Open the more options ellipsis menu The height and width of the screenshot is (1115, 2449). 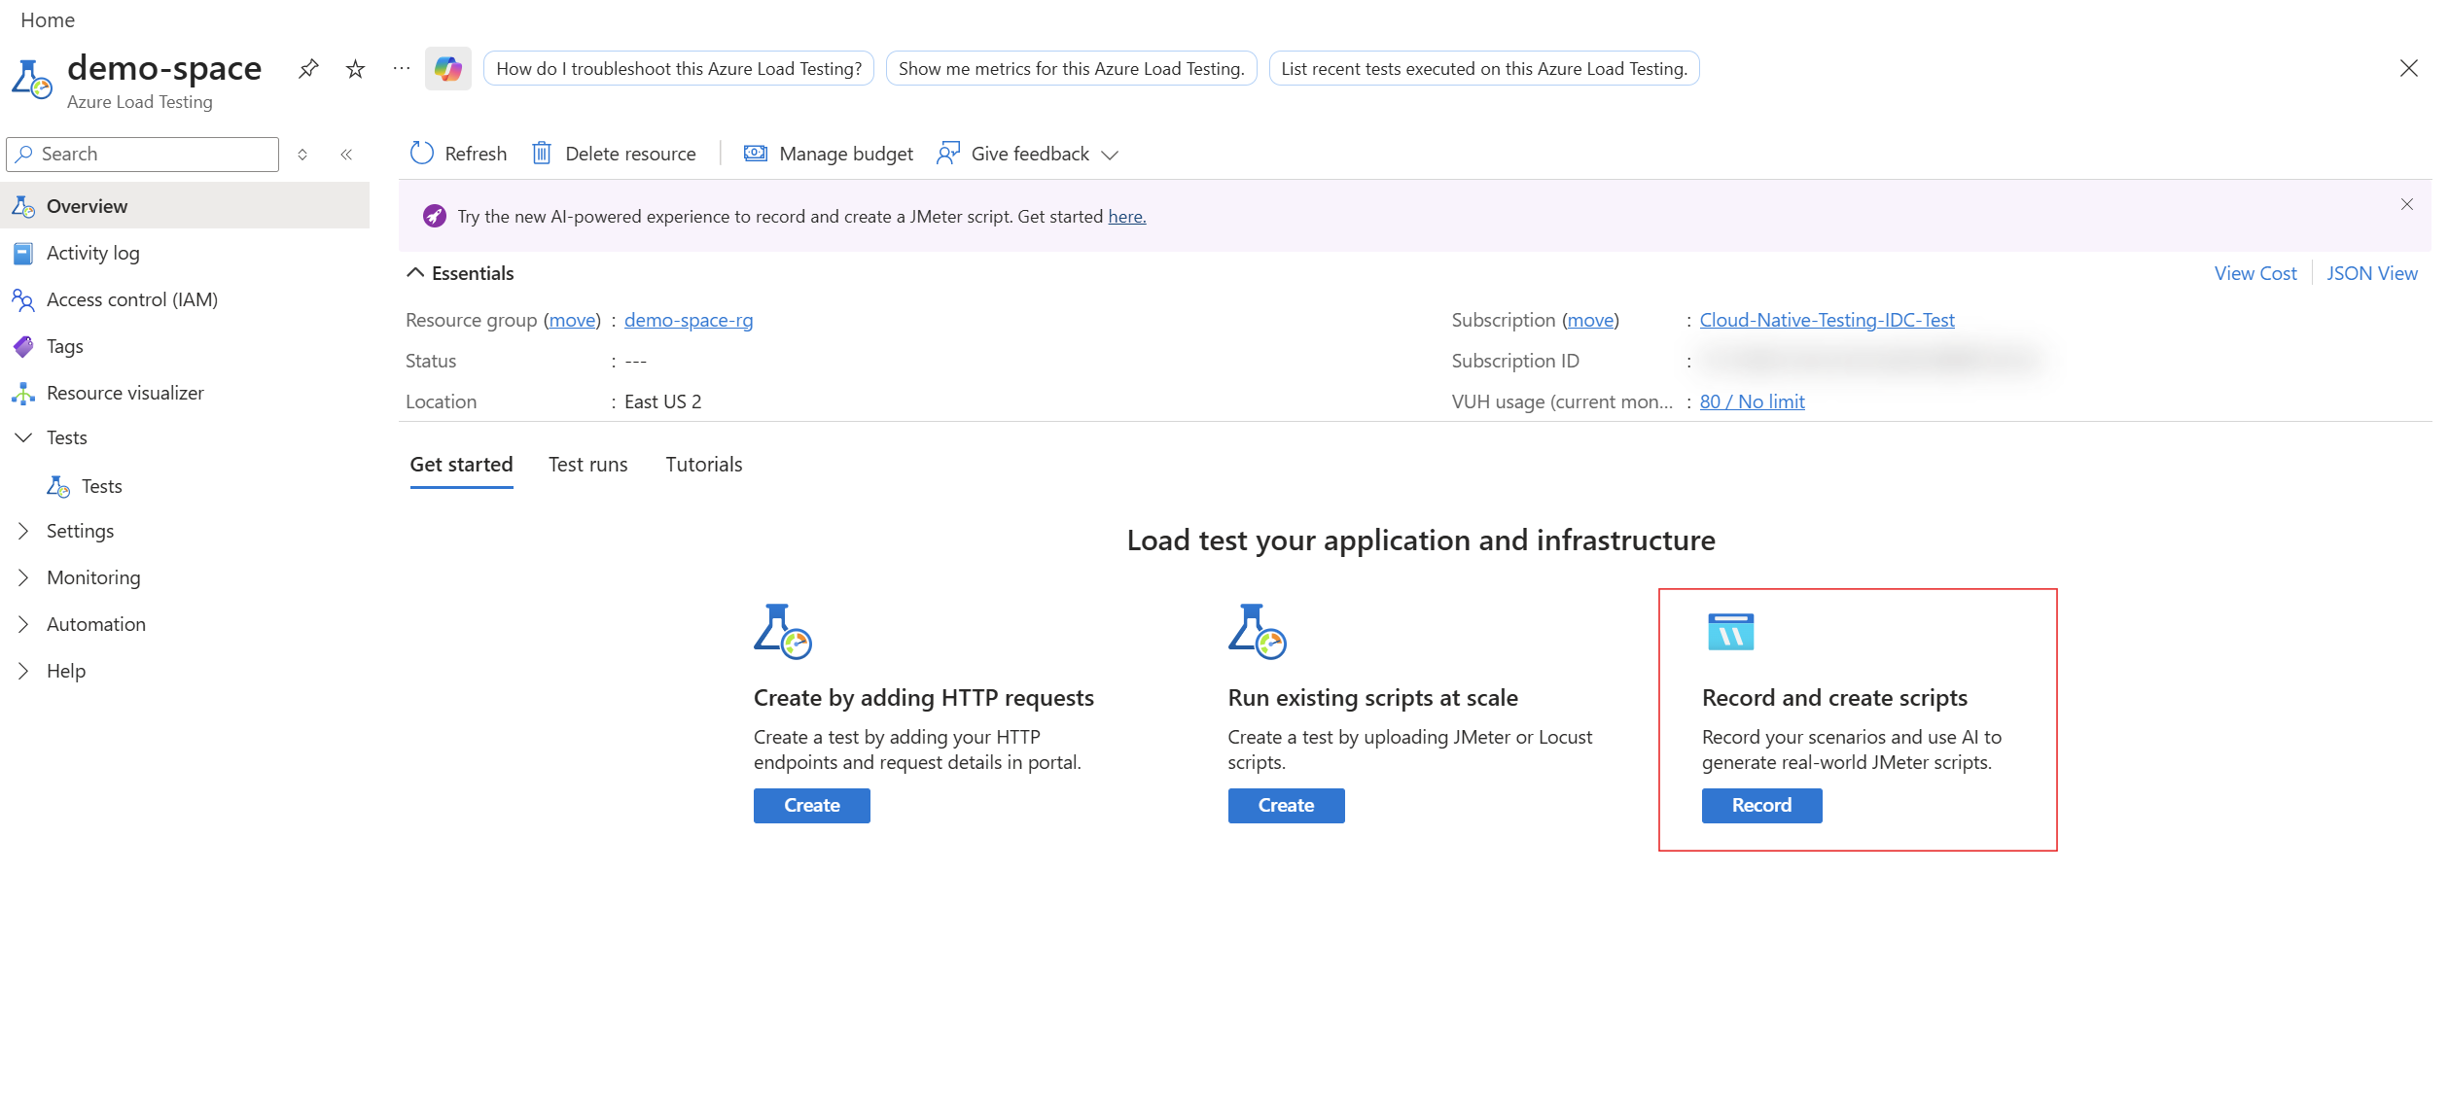[x=401, y=69]
